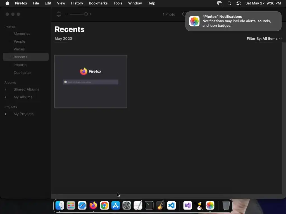Open the View menu
Screen dimensions: 286x214
pyautogui.click(x=61, y=3)
